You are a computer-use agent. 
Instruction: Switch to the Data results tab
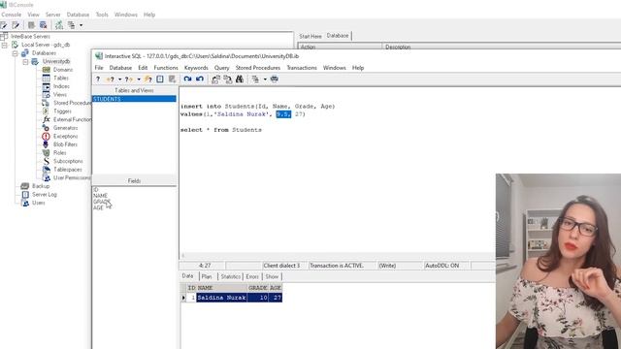coord(187,276)
